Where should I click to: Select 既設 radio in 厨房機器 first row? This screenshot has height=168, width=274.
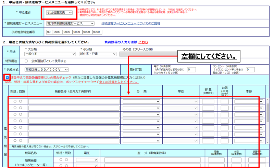pos(66,160)
